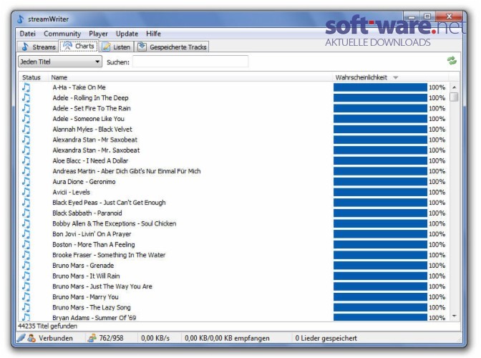This screenshot has width=481, height=358.
Task: Click the note icon beside Brooke Fraser row
Action: click(x=26, y=255)
